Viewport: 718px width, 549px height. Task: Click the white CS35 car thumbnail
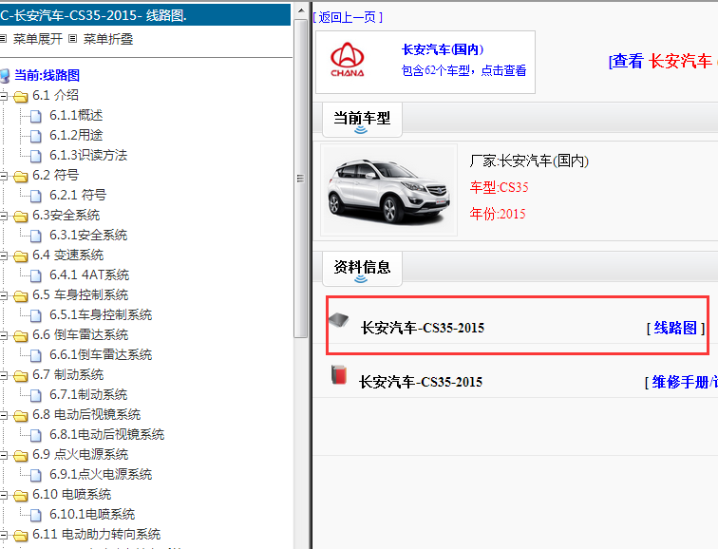click(x=388, y=190)
